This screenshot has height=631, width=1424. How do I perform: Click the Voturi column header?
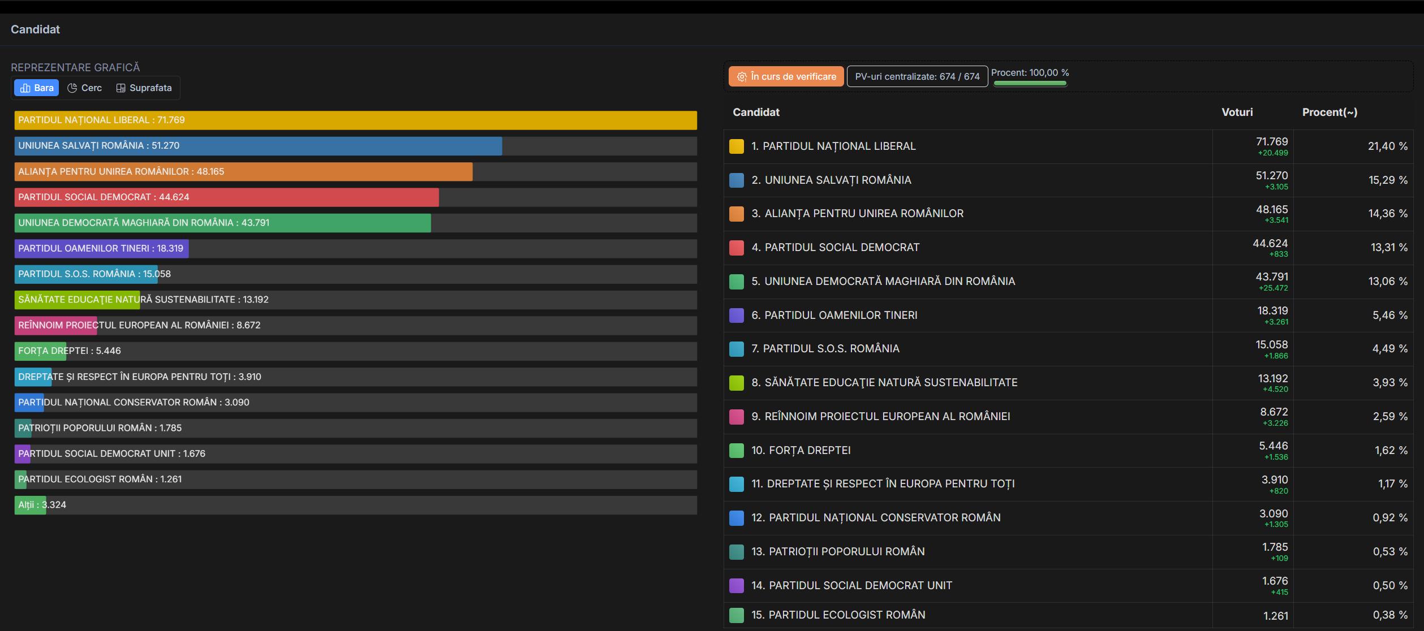pyautogui.click(x=1237, y=113)
